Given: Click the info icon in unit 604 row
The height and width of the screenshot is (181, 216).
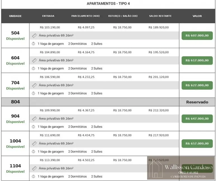Looking at the screenshot, I should [34, 69].
